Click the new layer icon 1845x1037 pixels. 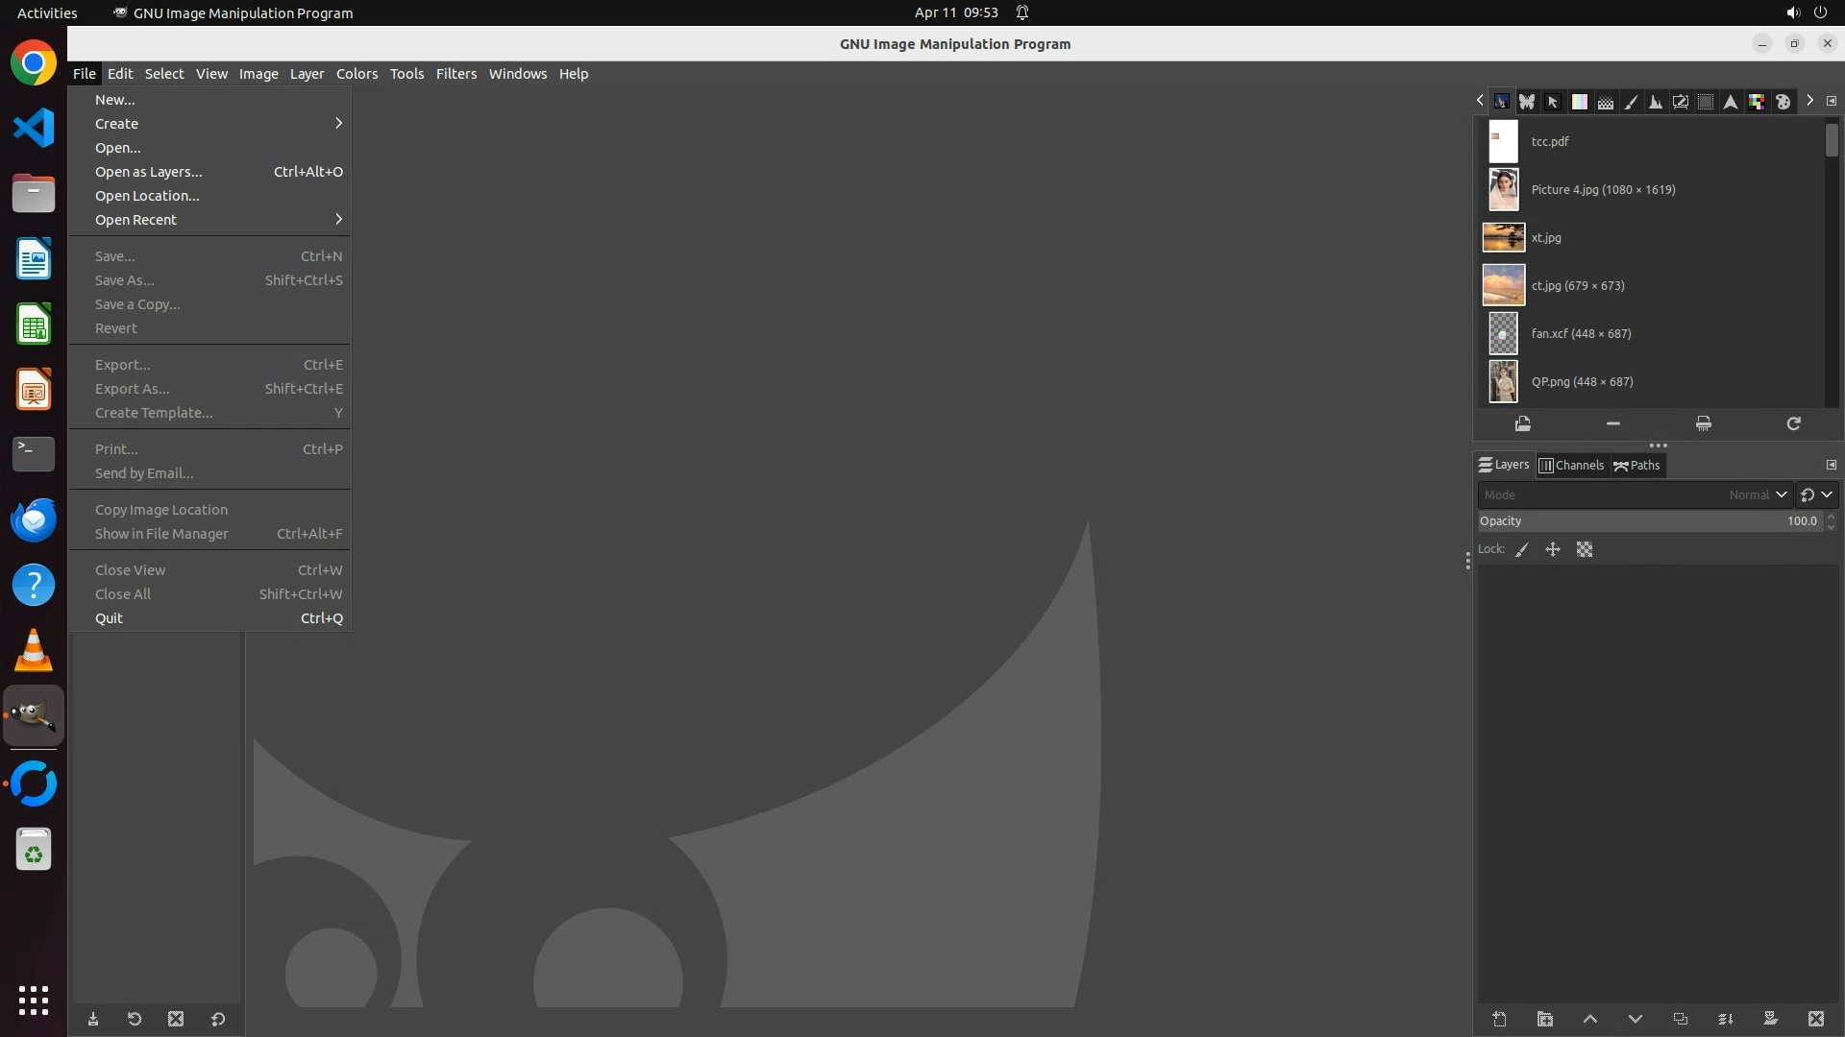[1499, 1019]
